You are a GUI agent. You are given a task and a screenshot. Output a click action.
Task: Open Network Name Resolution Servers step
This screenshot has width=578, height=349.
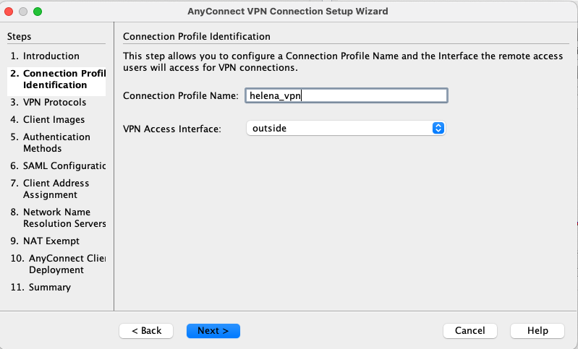[x=58, y=217]
